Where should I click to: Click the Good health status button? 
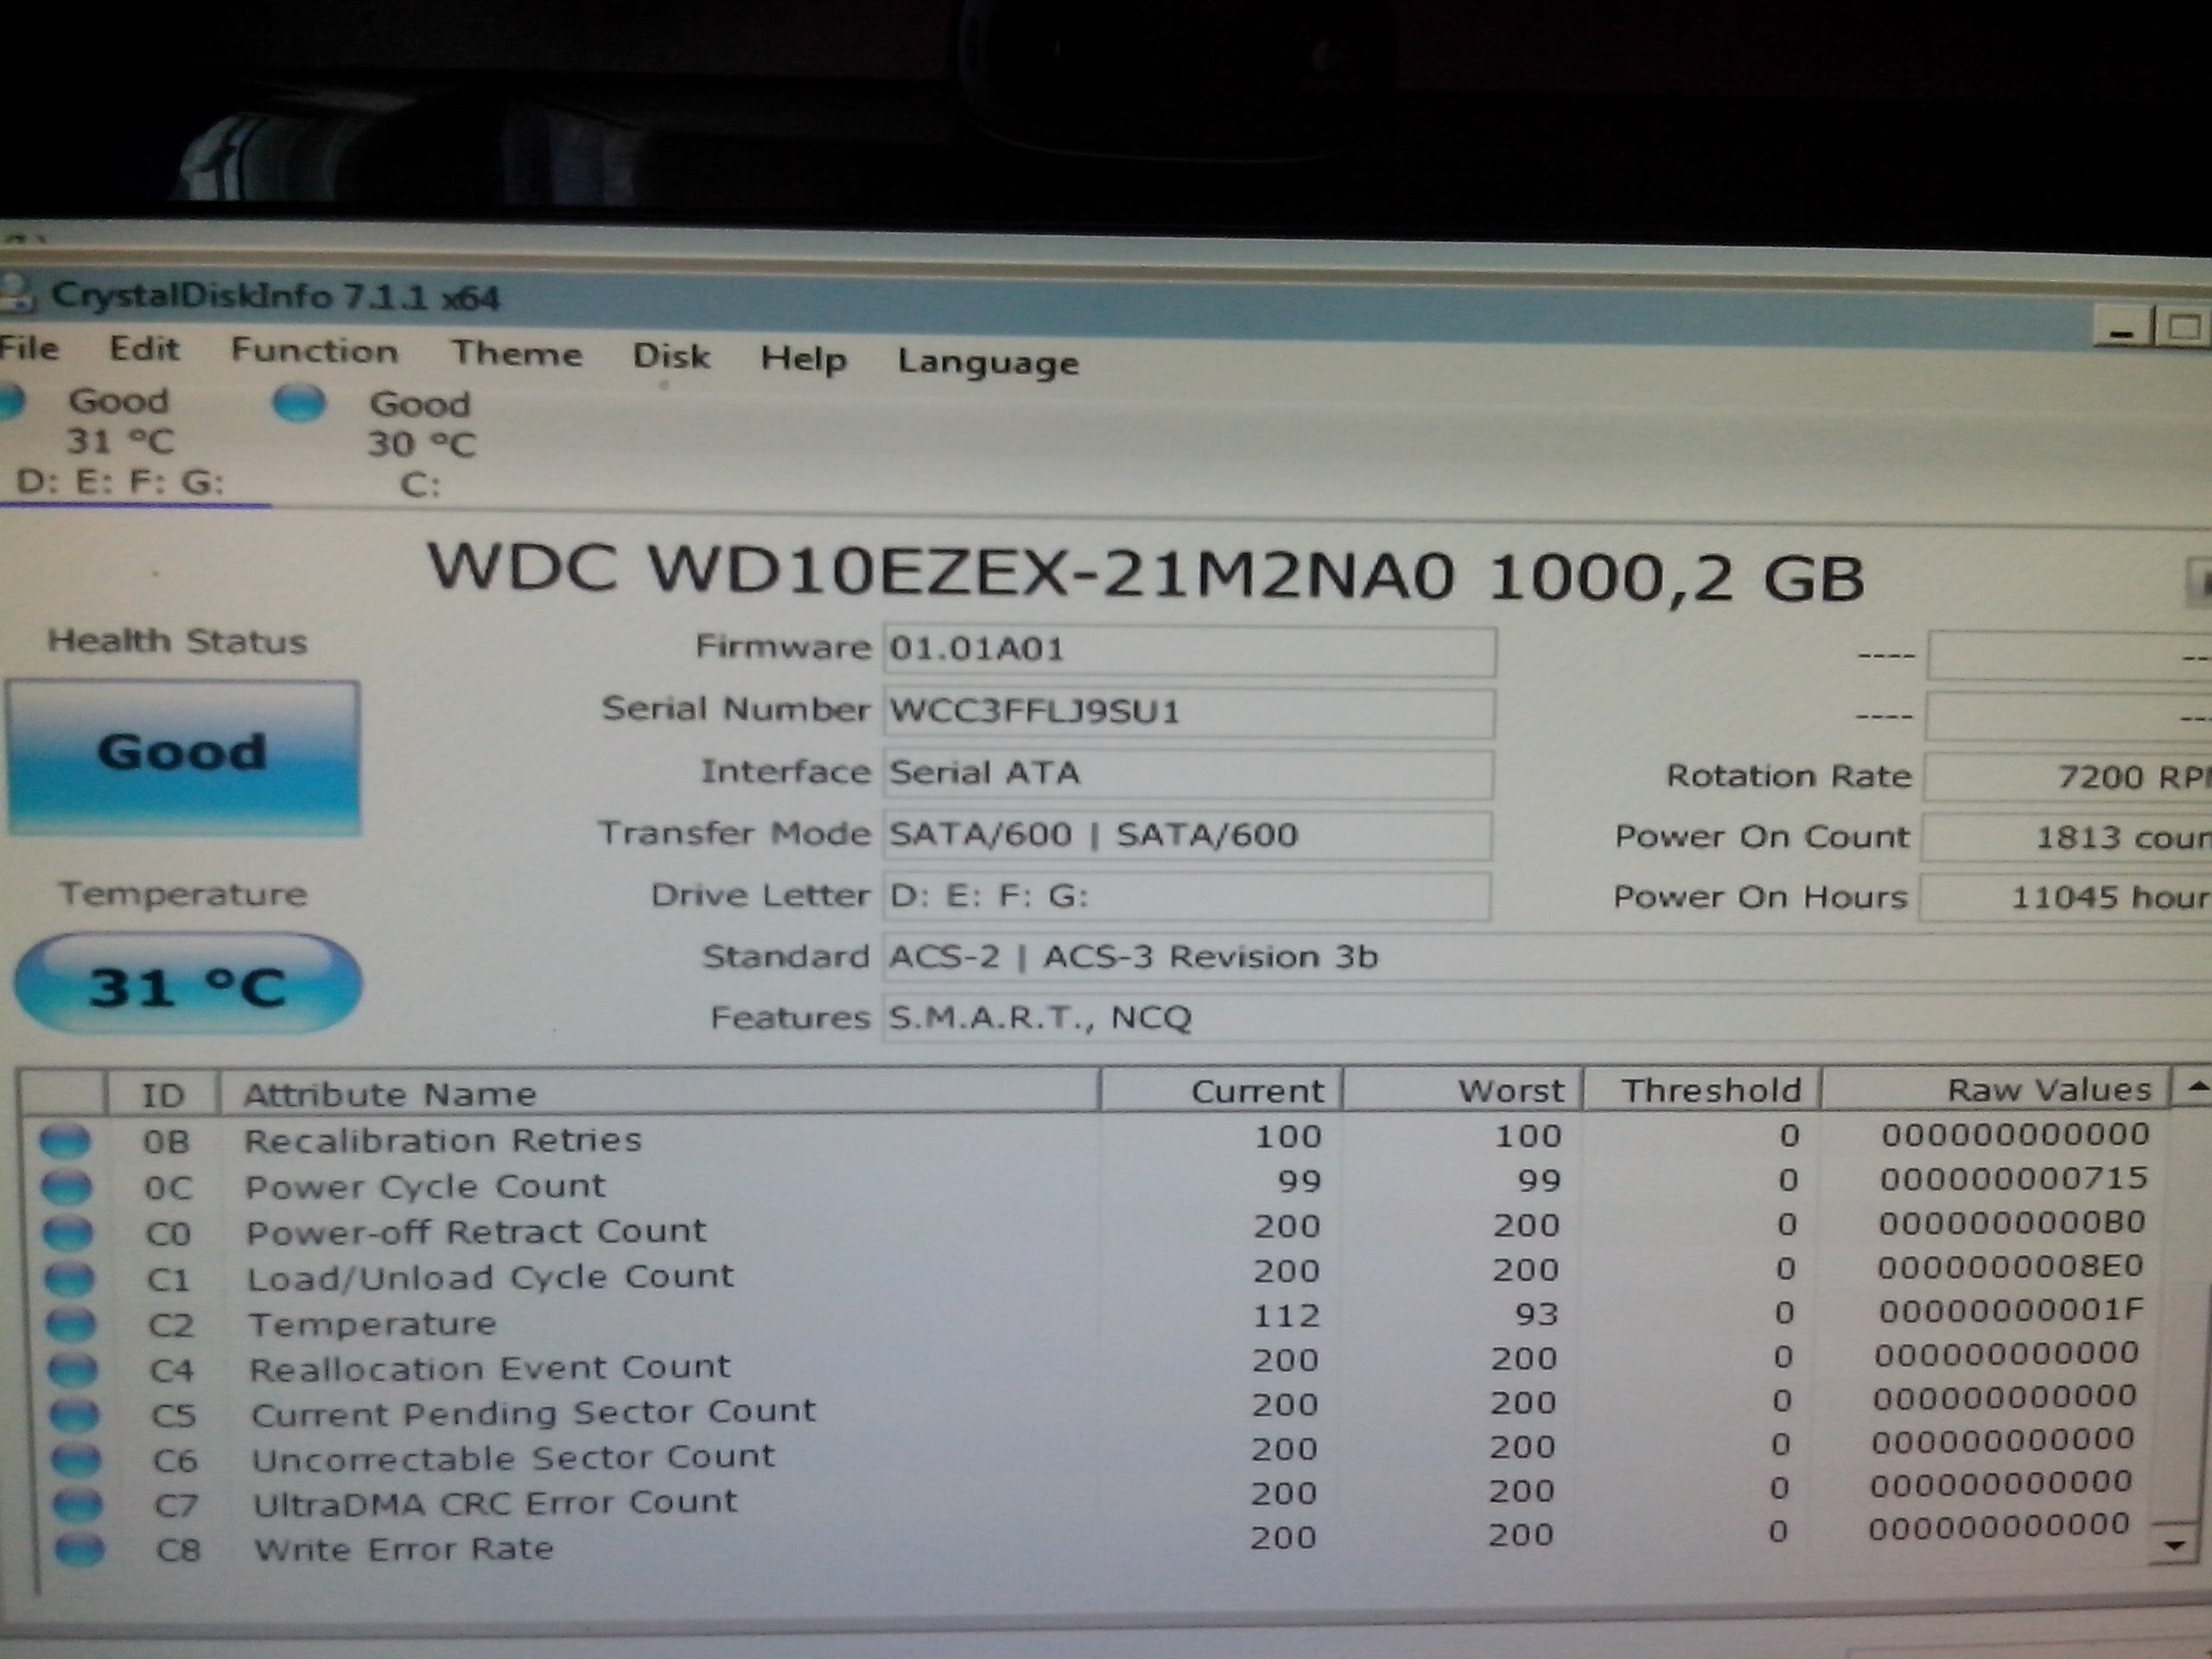point(183,757)
